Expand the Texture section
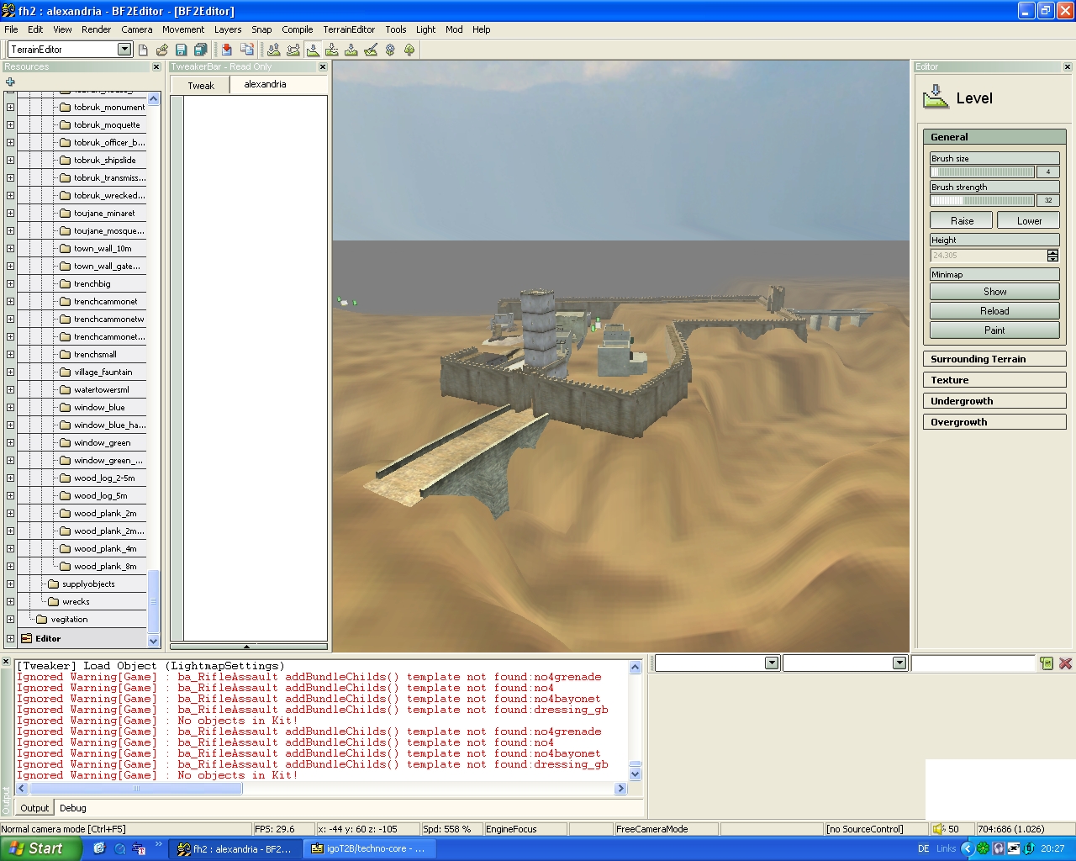 click(994, 380)
